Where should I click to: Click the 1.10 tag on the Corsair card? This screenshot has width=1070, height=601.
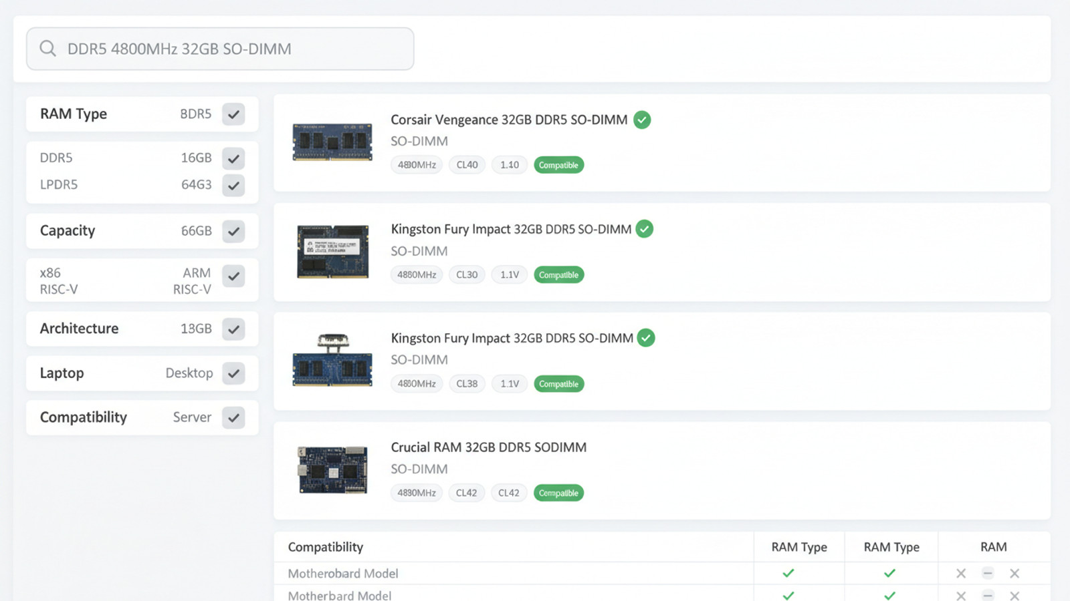[510, 165]
